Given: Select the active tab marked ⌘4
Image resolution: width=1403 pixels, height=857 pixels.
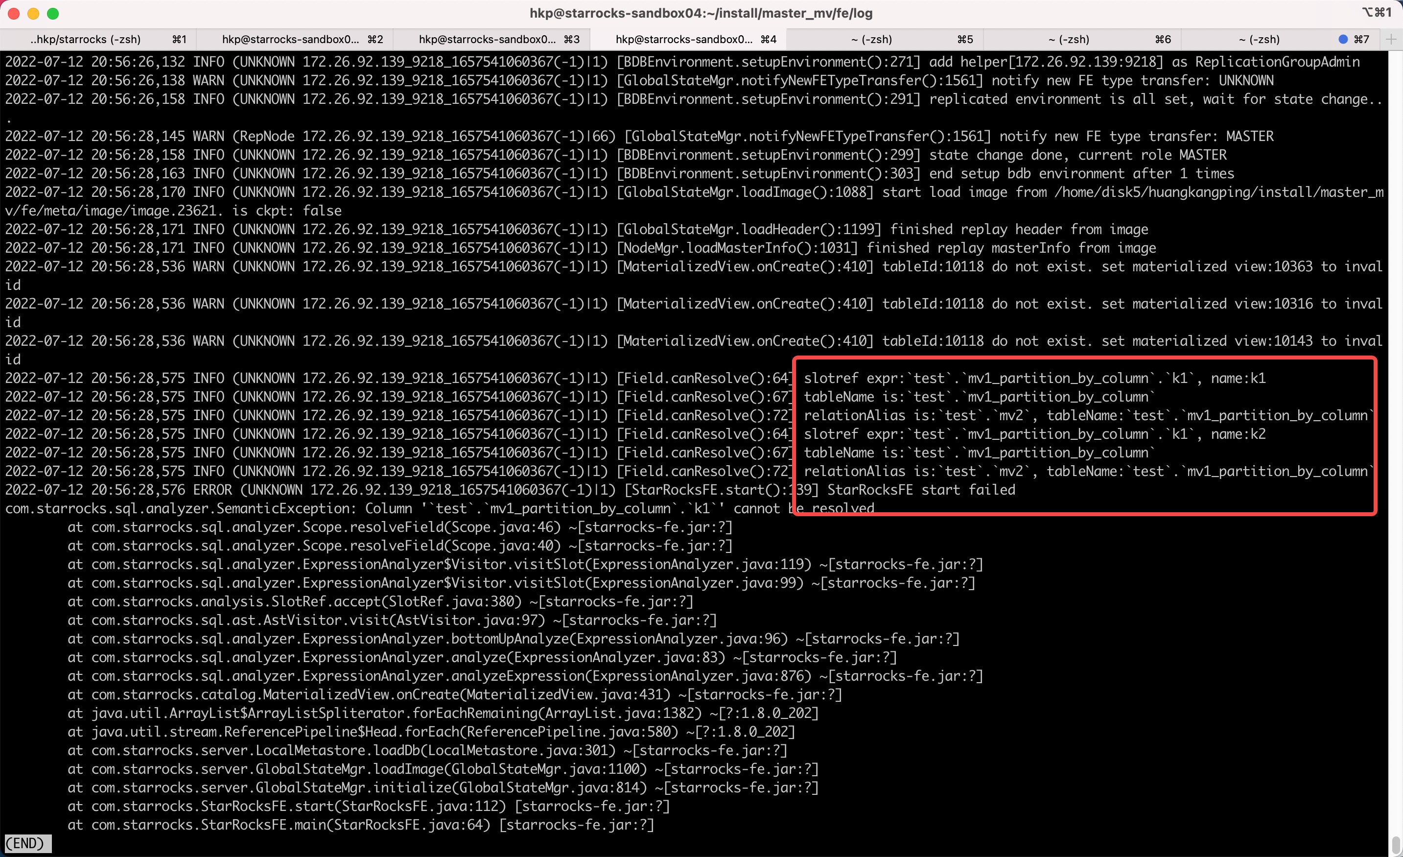Looking at the screenshot, I should point(689,39).
